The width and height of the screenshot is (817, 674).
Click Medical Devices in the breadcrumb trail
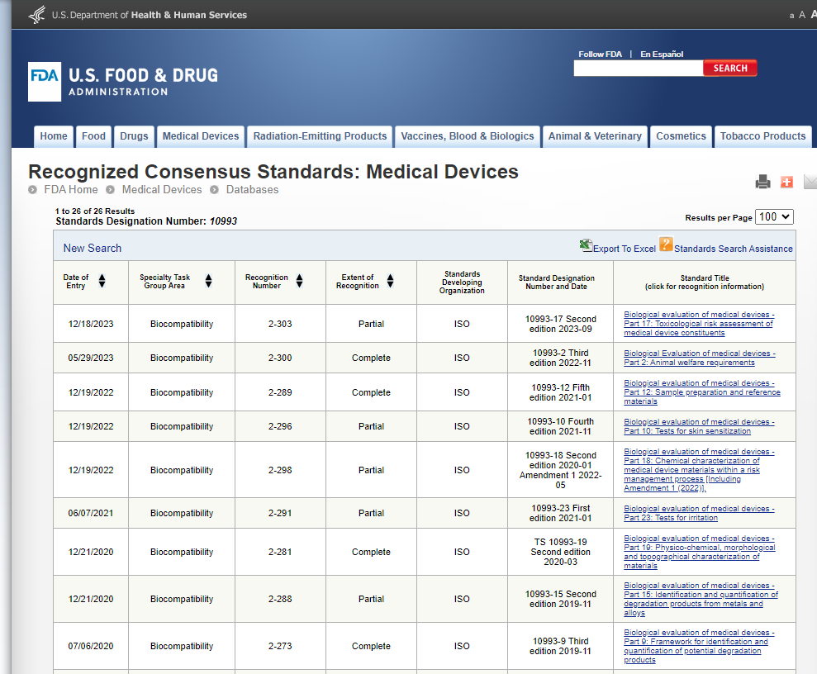(162, 190)
